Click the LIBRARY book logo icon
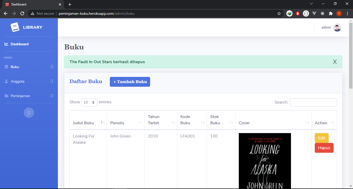Image resolution: width=353 pixels, height=189 pixels. coord(15,27)
